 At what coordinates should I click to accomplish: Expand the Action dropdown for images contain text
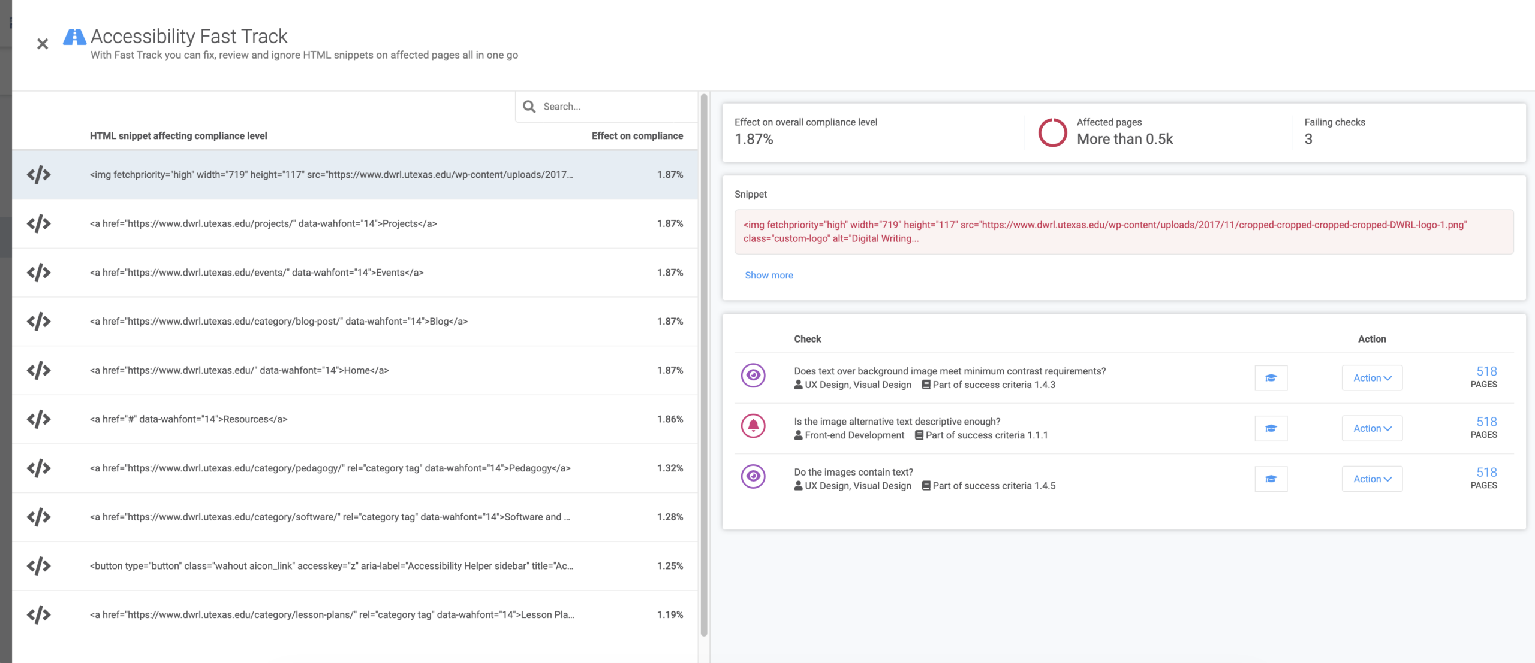tap(1372, 479)
